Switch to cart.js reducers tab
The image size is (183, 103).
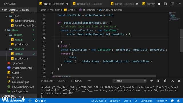click(x=54, y=4)
